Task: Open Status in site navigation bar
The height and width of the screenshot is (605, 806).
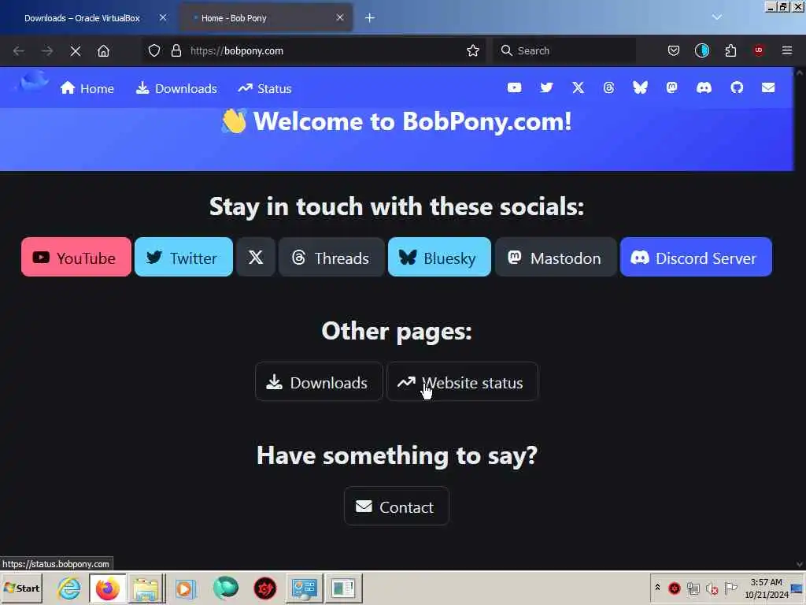Action: click(x=264, y=88)
